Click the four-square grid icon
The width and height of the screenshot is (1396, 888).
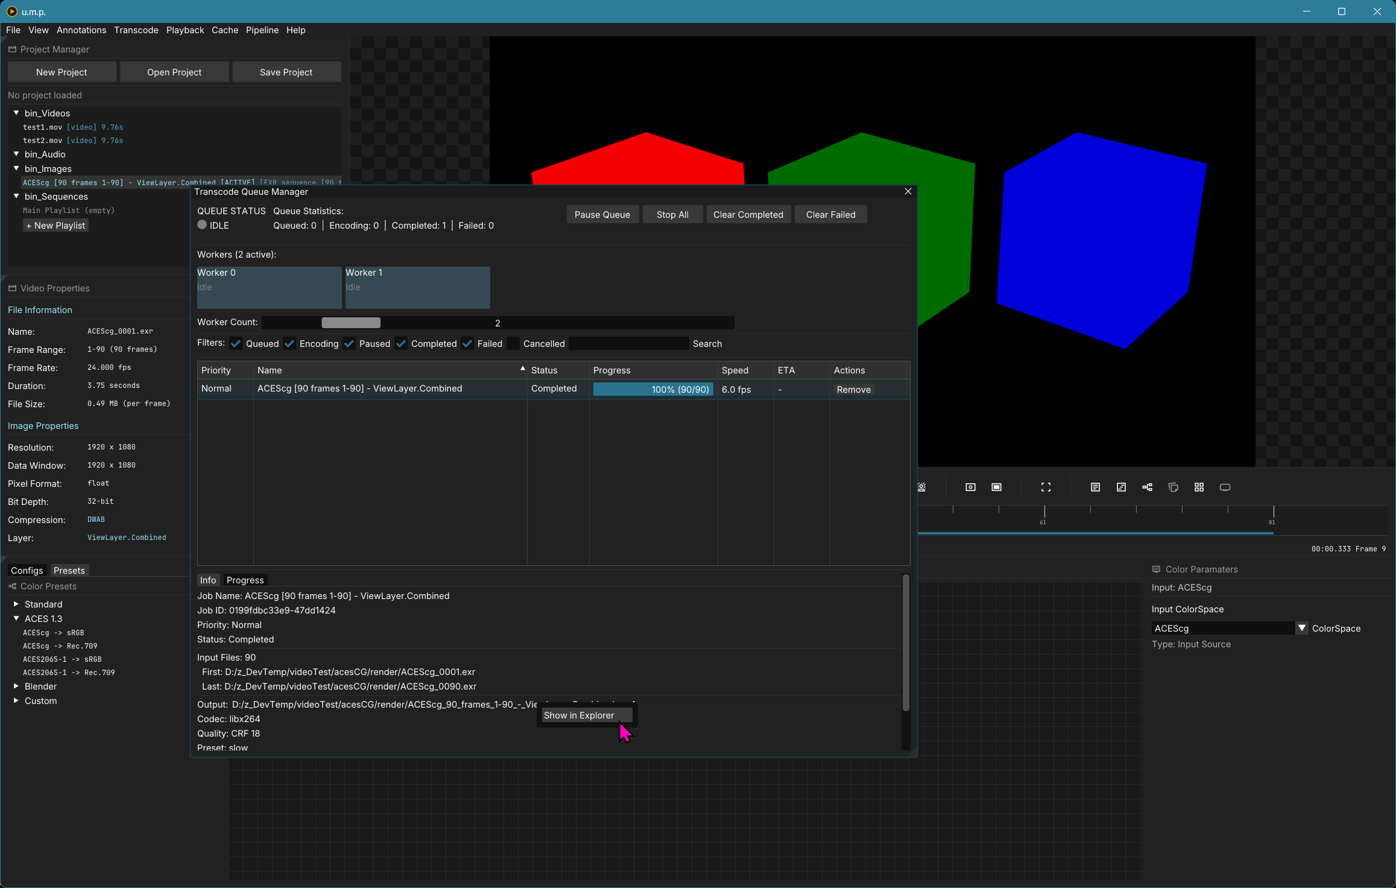(x=1199, y=487)
